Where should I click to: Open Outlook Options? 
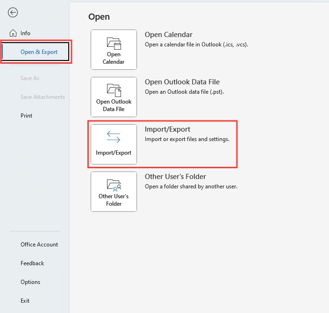point(30,282)
